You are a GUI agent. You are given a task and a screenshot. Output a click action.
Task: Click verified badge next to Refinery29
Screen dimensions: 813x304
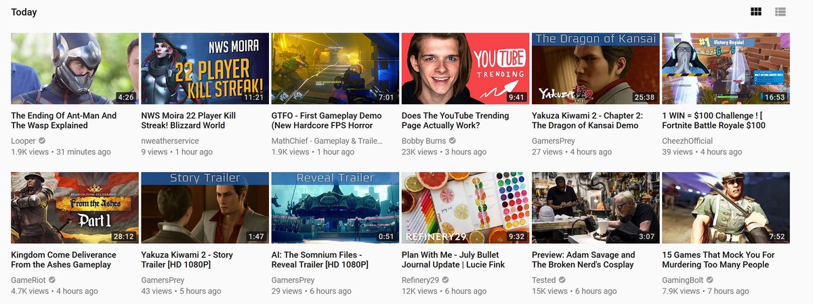click(x=446, y=280)
